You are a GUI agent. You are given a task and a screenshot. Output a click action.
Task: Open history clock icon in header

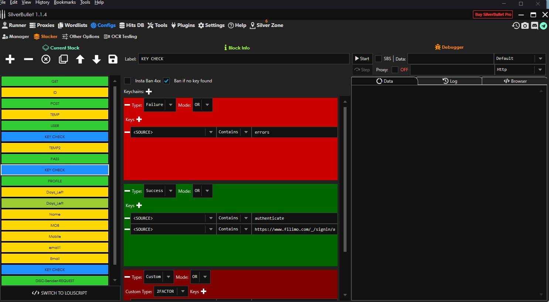pos(516,25)
